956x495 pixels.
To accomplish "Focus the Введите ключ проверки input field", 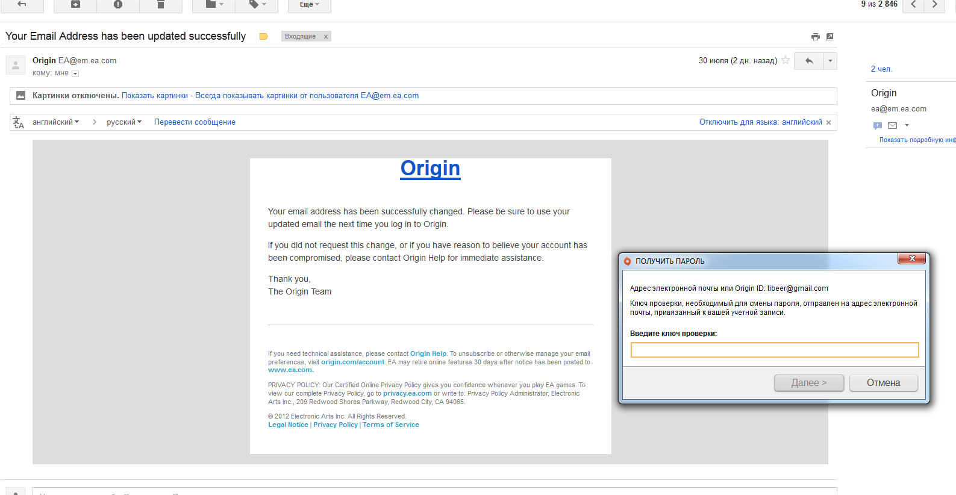I will 774,350.
